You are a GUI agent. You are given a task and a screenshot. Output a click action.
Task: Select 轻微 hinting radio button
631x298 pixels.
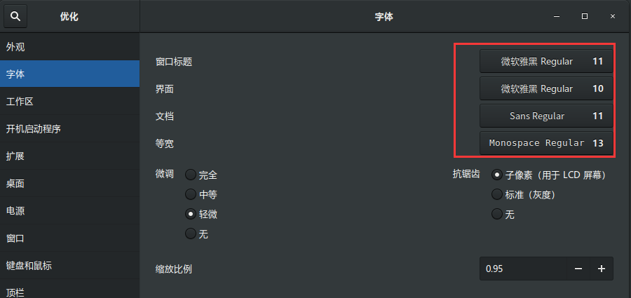[190, 214]
